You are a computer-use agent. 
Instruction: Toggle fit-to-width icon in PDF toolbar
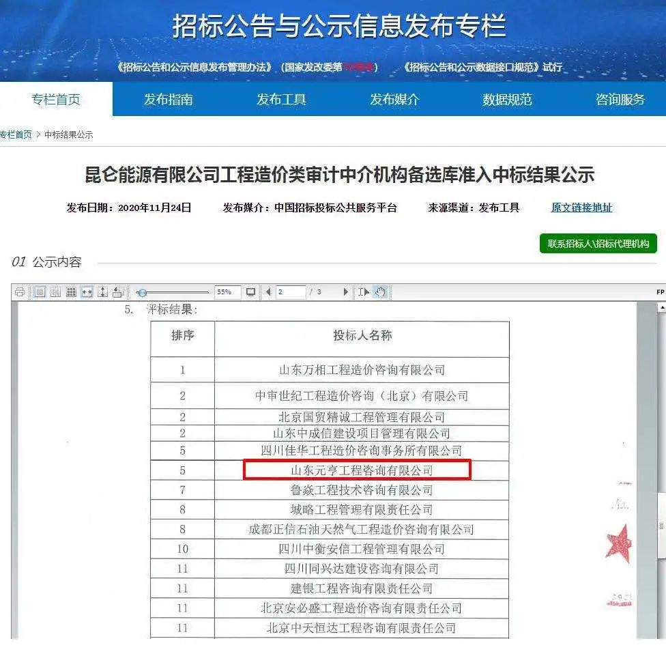click(x=87, y=292)
